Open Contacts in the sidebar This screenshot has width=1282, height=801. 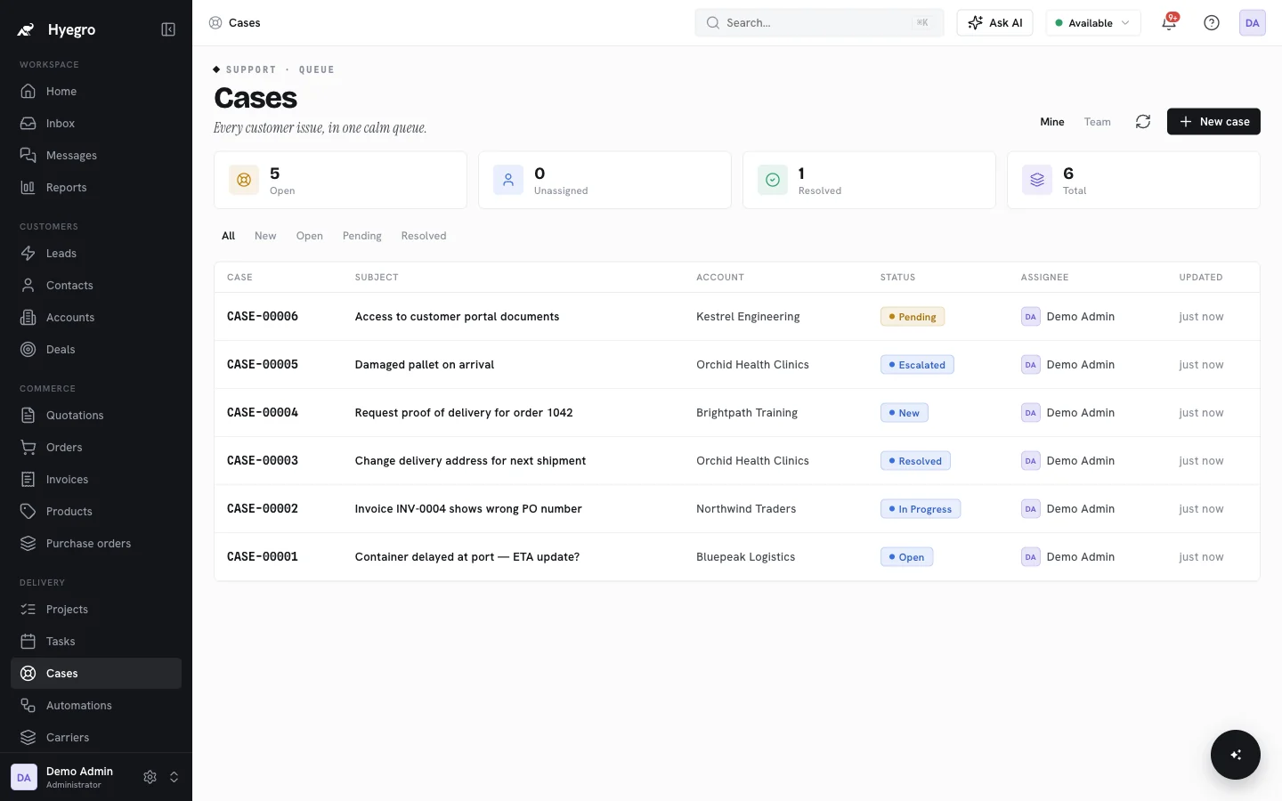pos(96,285)
